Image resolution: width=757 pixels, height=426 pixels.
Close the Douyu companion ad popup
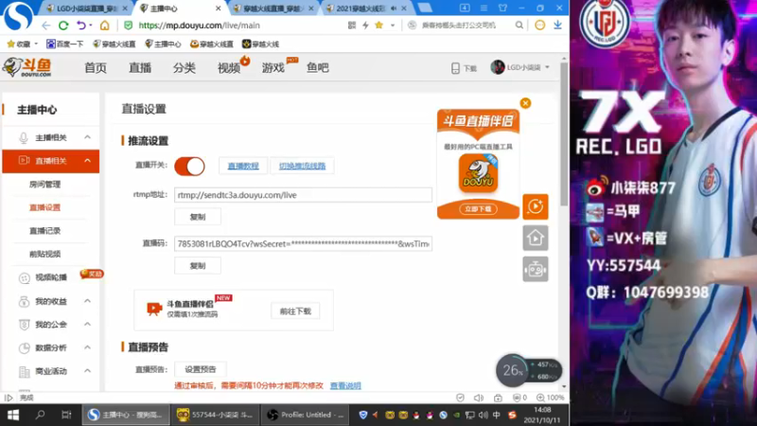coord(525,103)
